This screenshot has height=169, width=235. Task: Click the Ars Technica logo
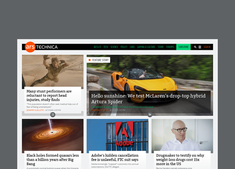tap(41, 47)
